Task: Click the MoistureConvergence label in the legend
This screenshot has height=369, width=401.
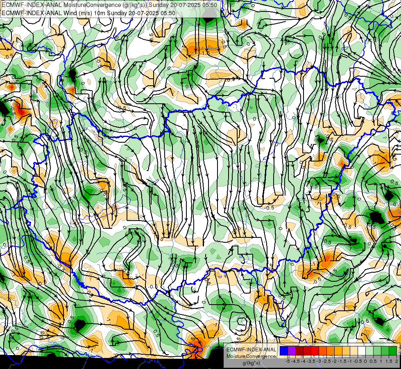Action: tap(251, 356)
